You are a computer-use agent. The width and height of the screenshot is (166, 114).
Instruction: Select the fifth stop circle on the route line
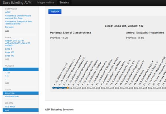click(x=72, y=88)
